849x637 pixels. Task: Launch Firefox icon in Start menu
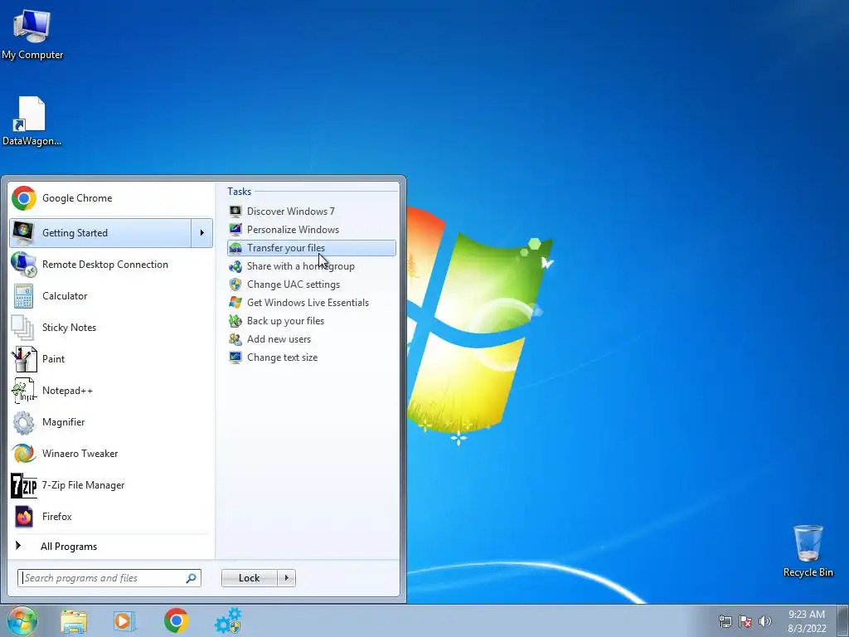click(x=23, y=517)
